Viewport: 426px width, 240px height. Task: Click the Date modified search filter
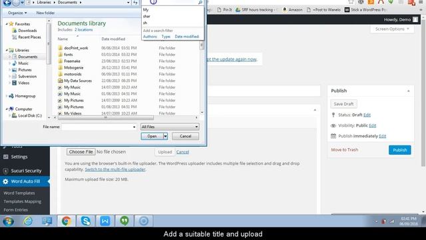coord(186,37)
